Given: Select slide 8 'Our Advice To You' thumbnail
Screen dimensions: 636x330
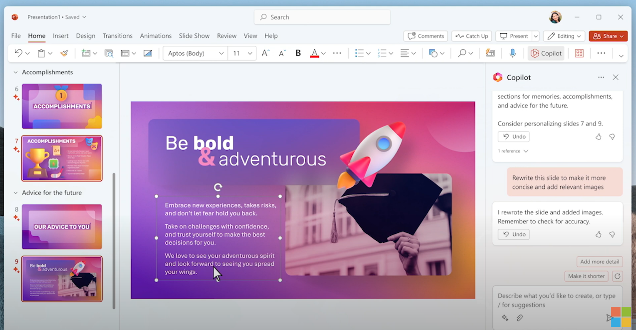Looking at the screenshot, I should coord(62,226).
